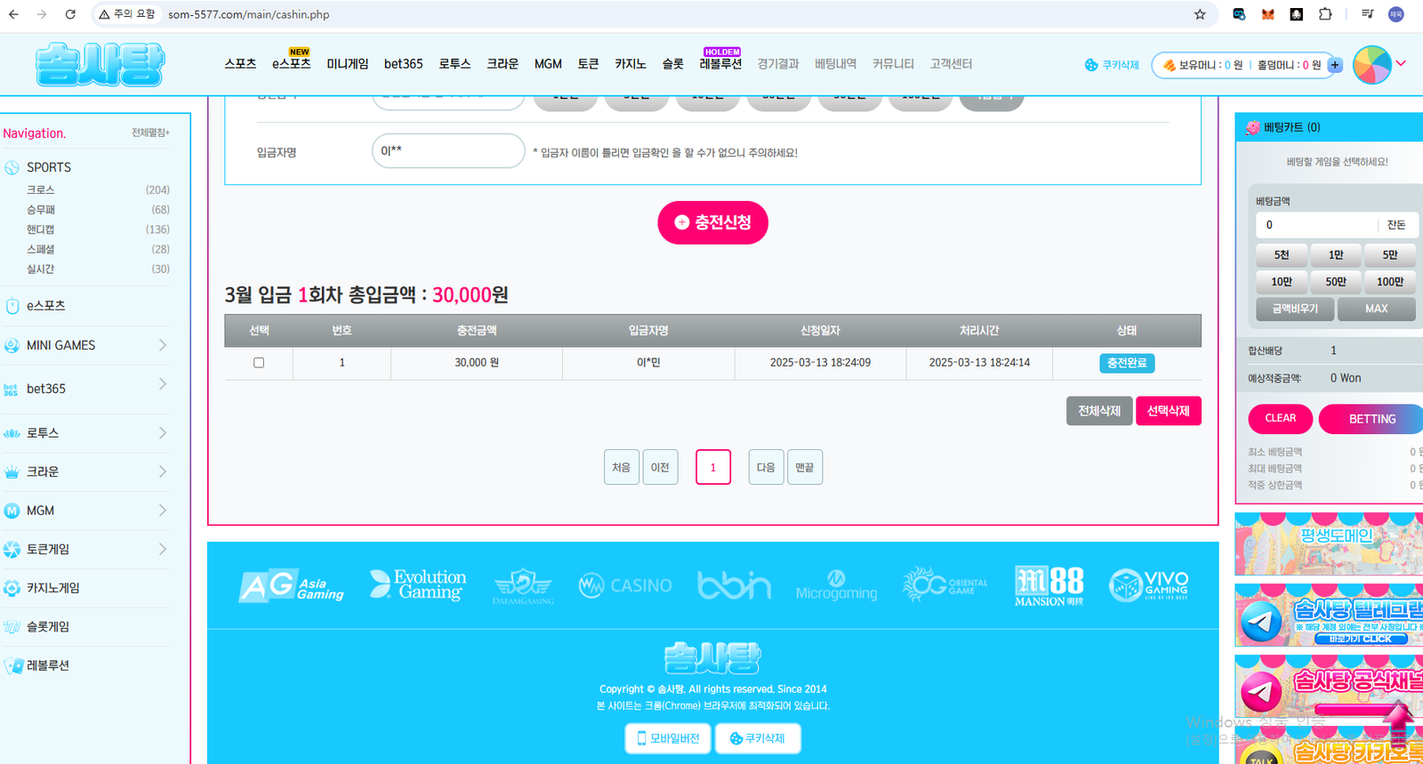Tick the checkbox for deposit row 1
This screenshot has width=1423, height=764.
259,363
